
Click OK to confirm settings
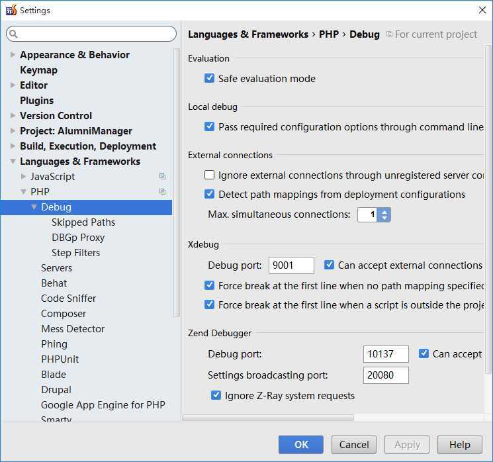coord(301,444)
